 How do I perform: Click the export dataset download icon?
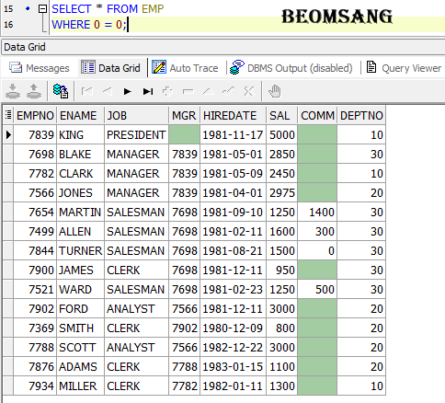coord(13,91)
